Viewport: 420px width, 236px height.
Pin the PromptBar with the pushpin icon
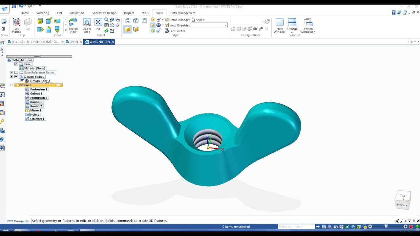pos(413,221)
